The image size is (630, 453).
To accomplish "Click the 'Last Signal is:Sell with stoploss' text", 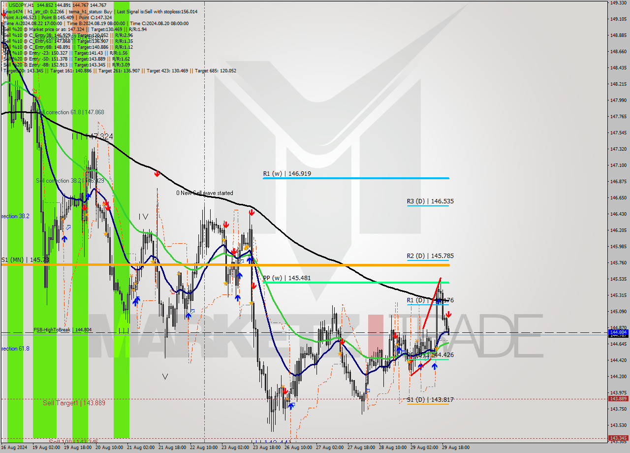I will coord(157,11).
